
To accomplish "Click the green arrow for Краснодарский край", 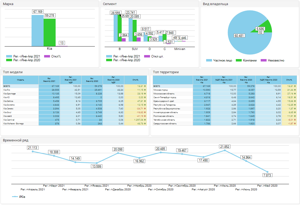I will pos(295,101).
